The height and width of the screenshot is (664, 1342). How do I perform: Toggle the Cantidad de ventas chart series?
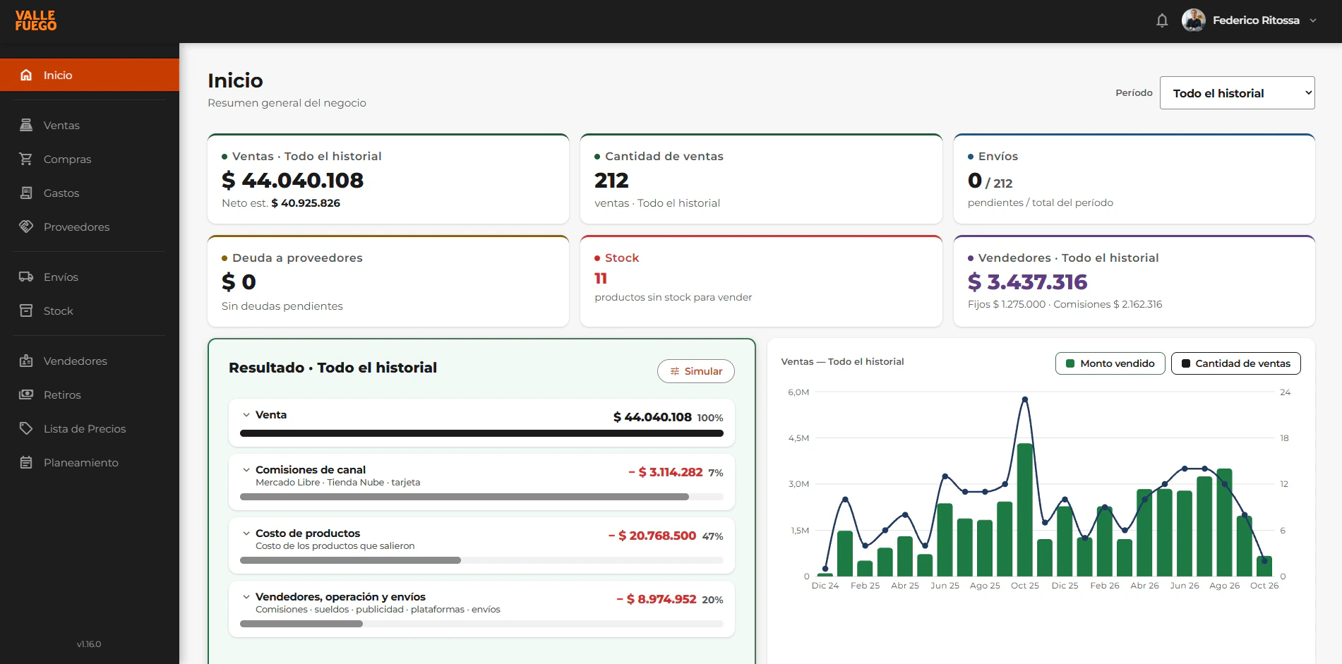tap(1235, 363)
